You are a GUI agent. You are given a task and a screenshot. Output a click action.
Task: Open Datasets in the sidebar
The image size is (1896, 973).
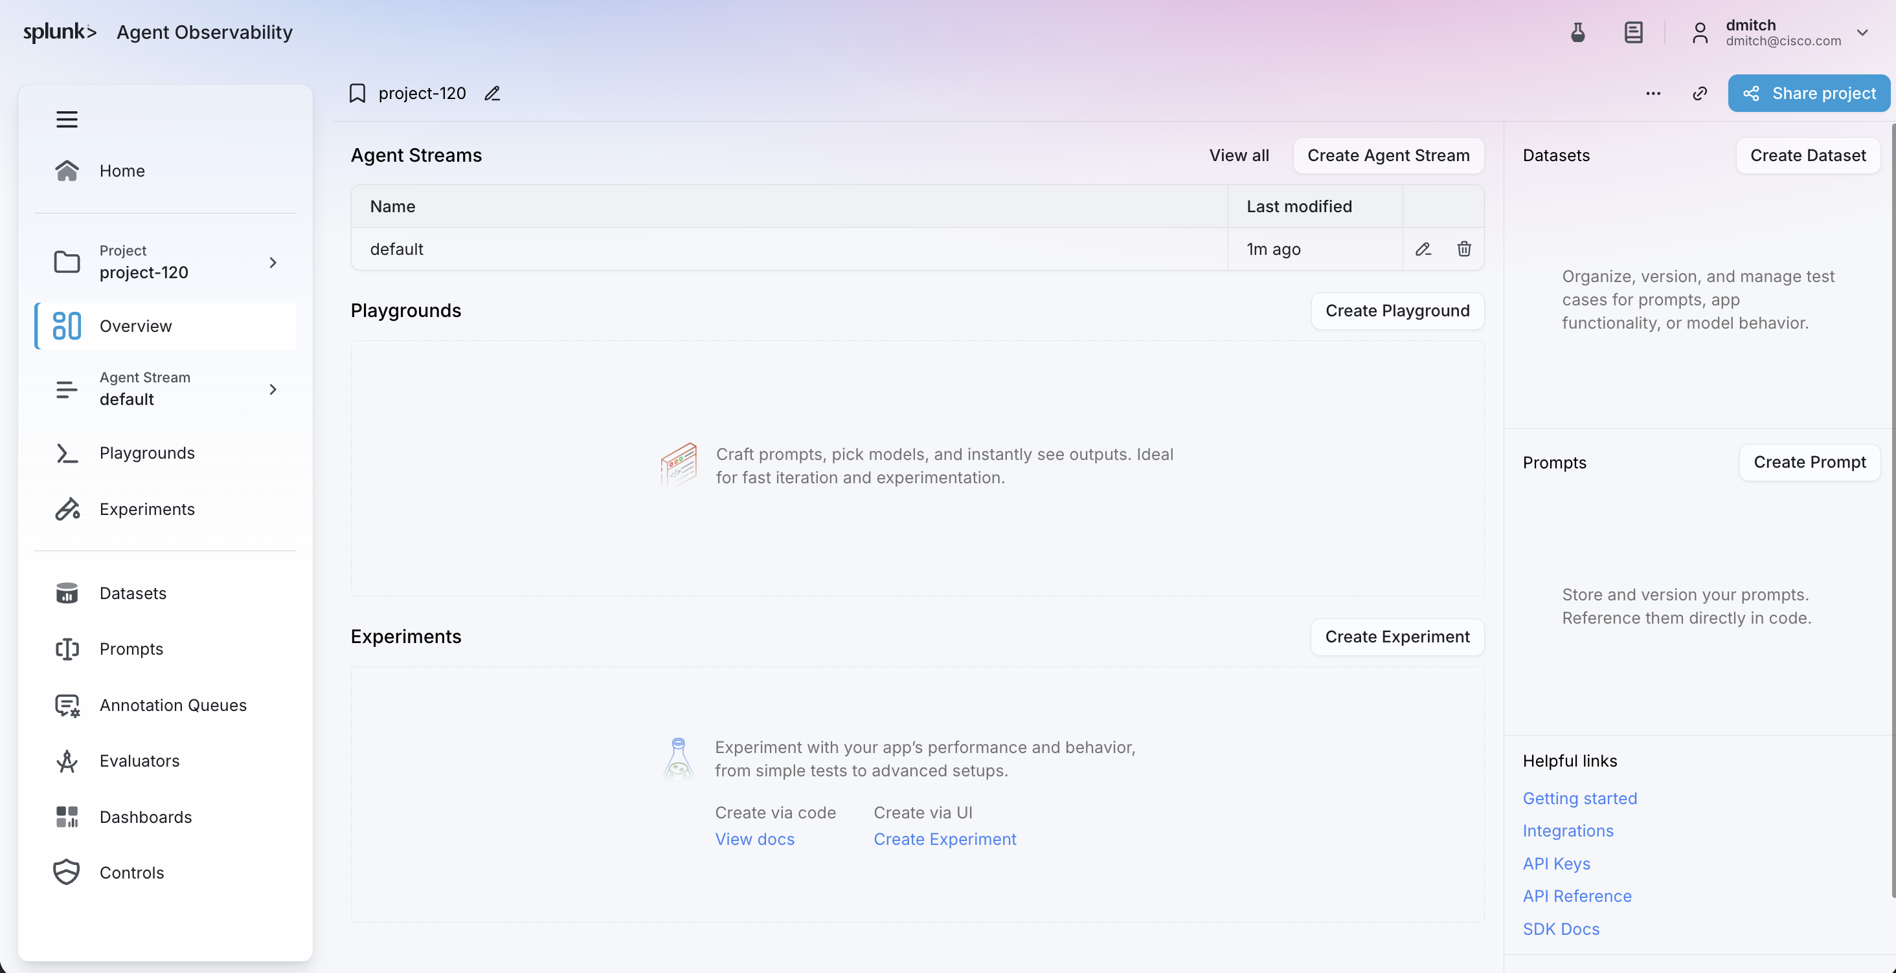click(x=165, y=593)
